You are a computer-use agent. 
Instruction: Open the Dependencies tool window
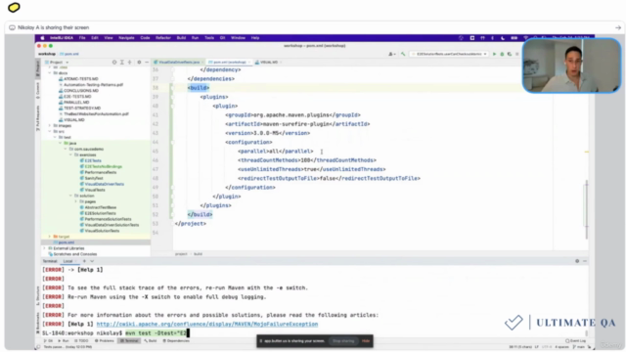point(176,341)
